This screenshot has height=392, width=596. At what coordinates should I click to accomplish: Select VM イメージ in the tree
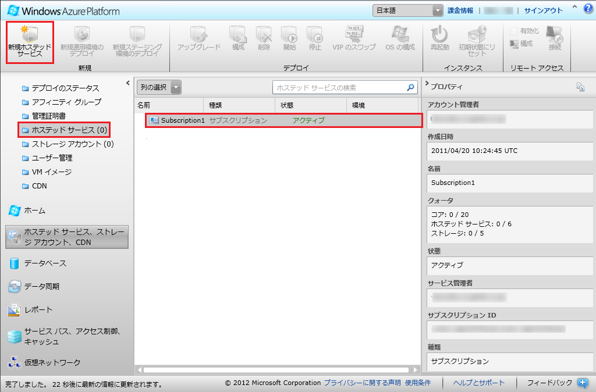pyautogui.click(x=47, y=172)
